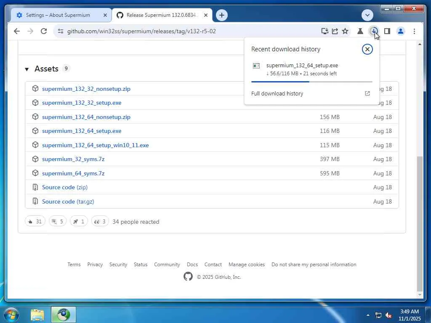The width and height of the screenshot is (431, 323).
Task: Click package icon beside supermium_132_64_nonsetup.zip
Action: 35,117
